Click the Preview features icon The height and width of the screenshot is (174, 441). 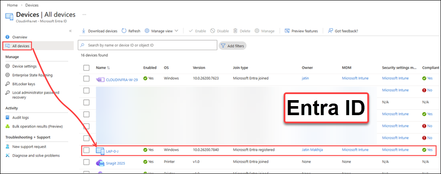tap(287, 31)
